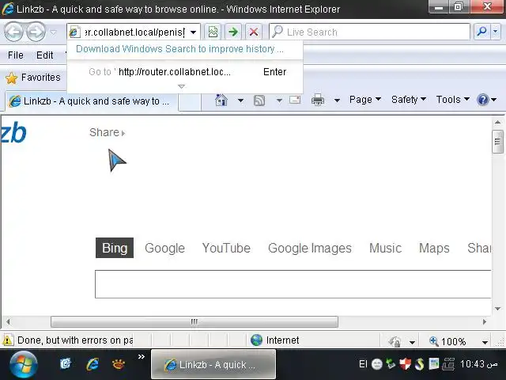Click the Share link on page
The width and height of the screenshot is (506, 380).
pyautogui.click(x=108, y=132)
